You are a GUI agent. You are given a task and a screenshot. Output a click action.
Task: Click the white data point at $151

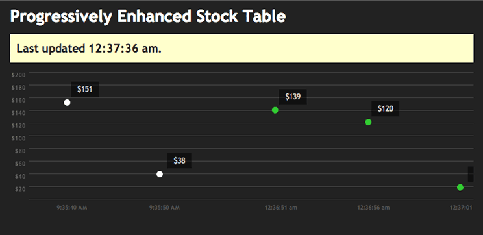pos(67,103)
